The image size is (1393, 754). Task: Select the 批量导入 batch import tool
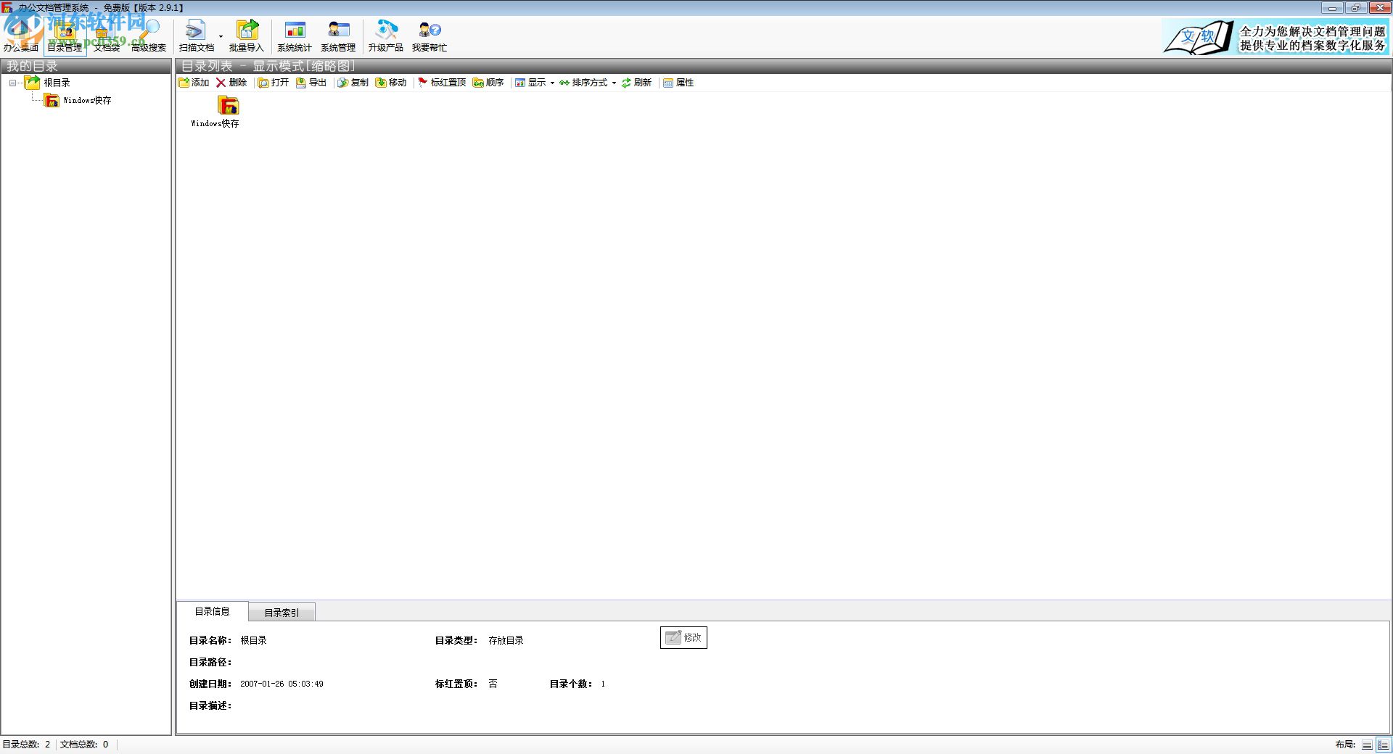pos(247,35)
